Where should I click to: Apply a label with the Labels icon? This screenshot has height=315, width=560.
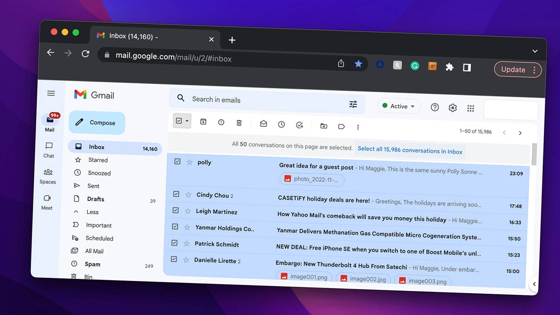tap(342, 127)
